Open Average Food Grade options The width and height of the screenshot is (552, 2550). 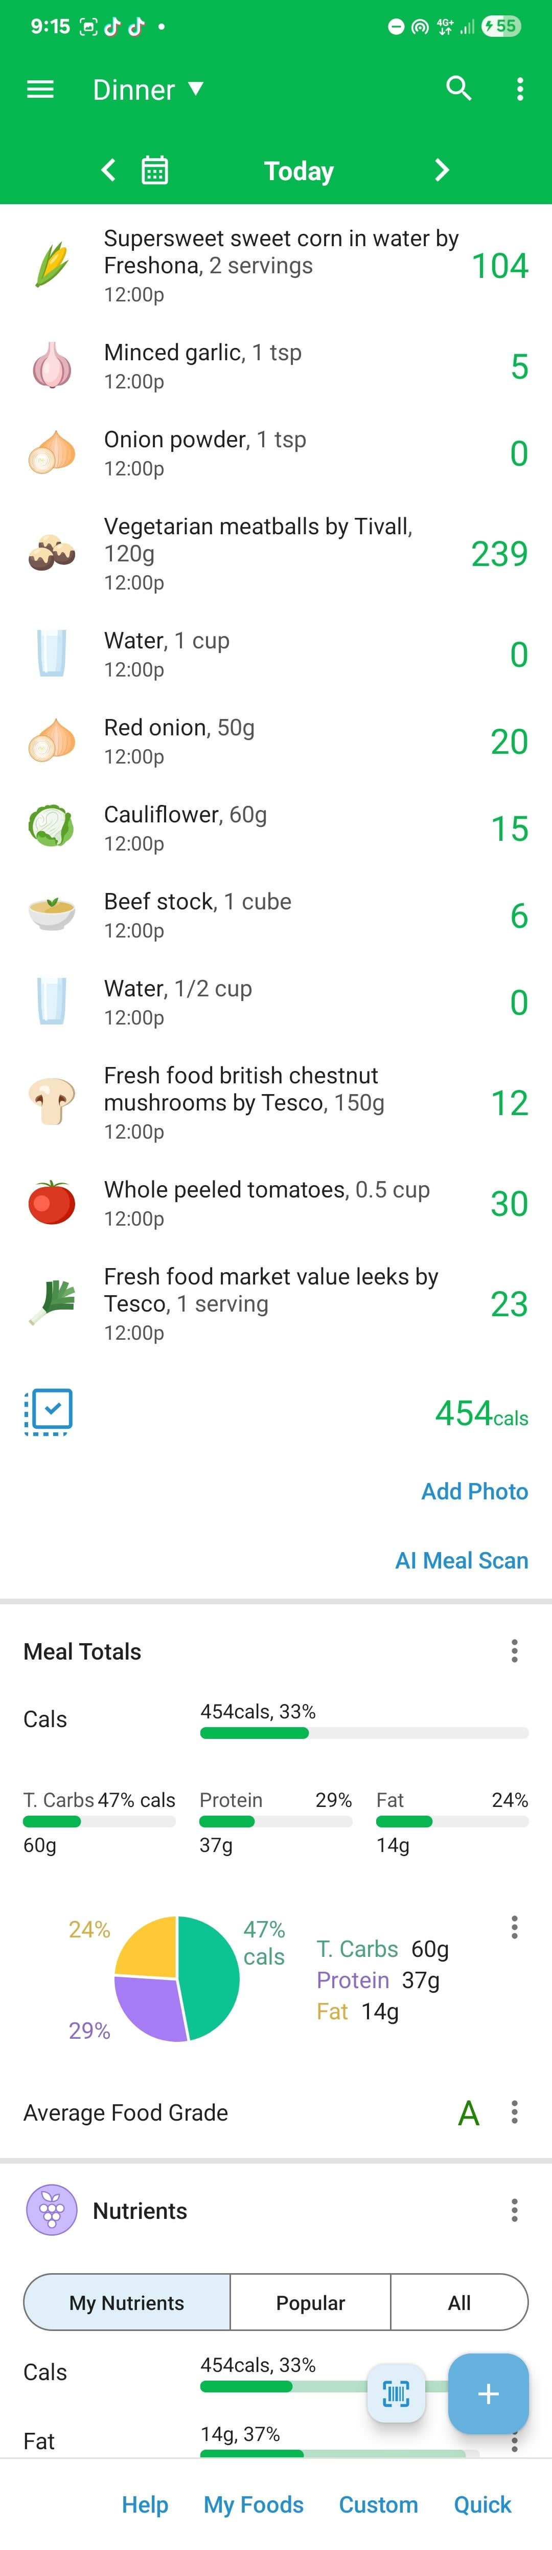pos(514,2111)
